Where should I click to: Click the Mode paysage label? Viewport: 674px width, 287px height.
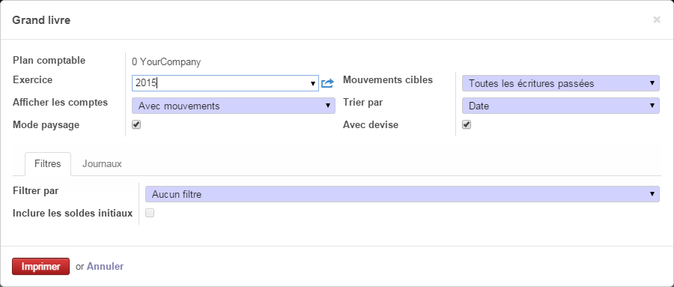[x=46, y=125]
